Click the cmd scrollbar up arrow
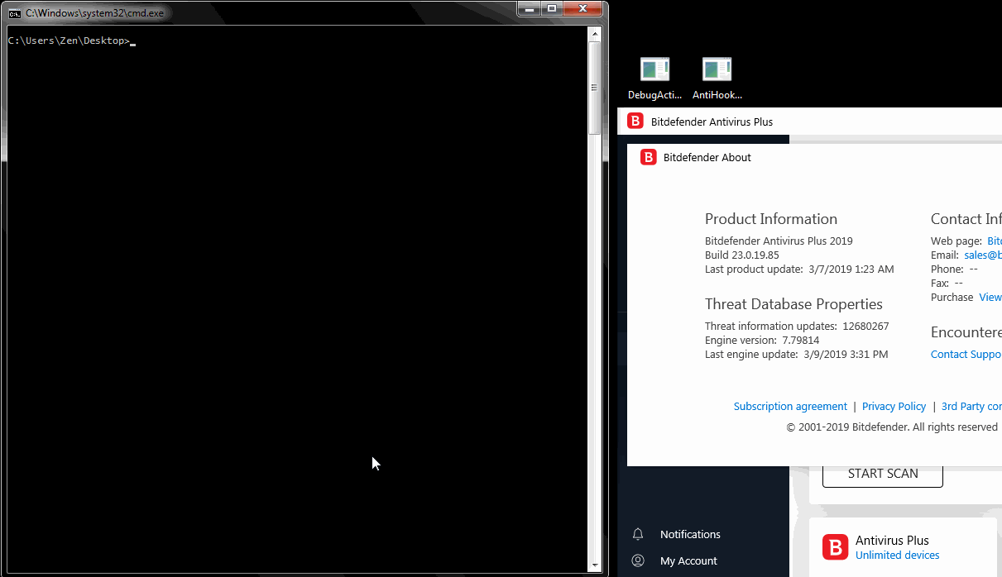 tap(594, 33)
